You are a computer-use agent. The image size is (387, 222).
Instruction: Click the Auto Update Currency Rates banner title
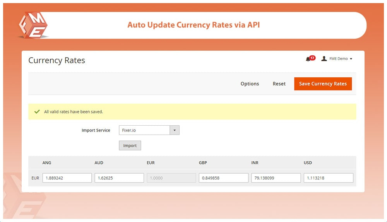tap(193, 25)
